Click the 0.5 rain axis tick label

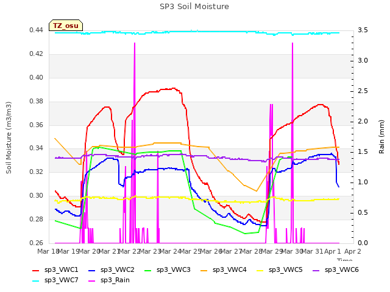(363, 212)
